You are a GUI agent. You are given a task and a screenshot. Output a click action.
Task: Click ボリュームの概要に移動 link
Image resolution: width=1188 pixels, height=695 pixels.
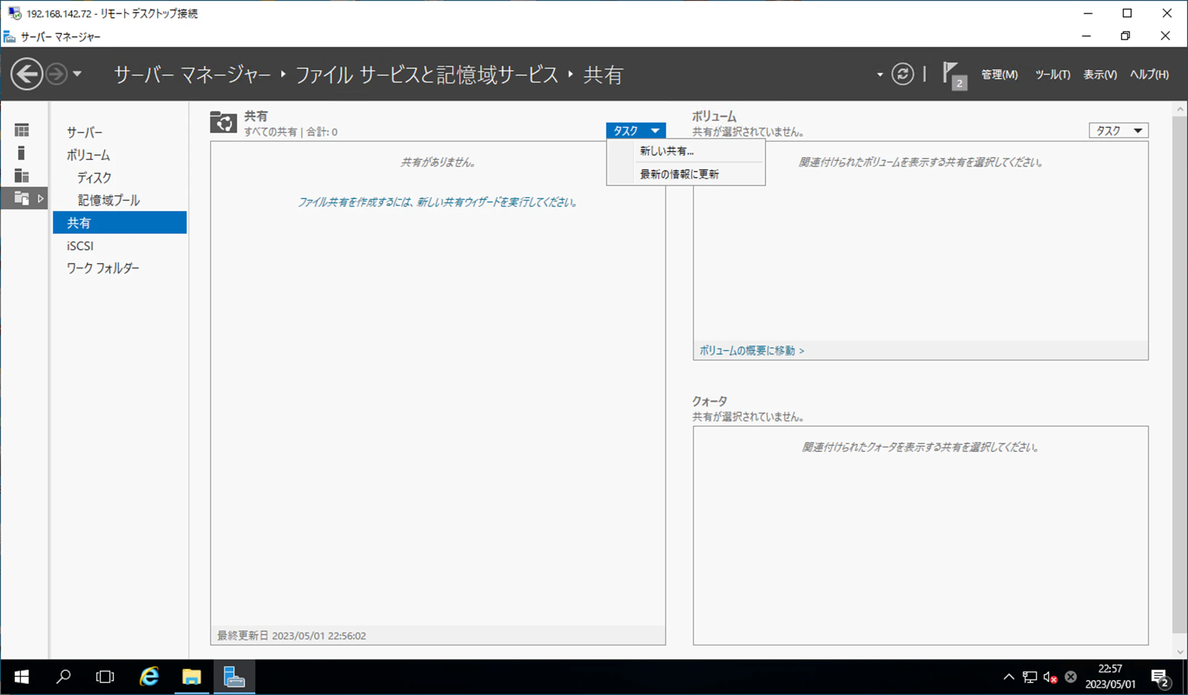pos(752,350)
